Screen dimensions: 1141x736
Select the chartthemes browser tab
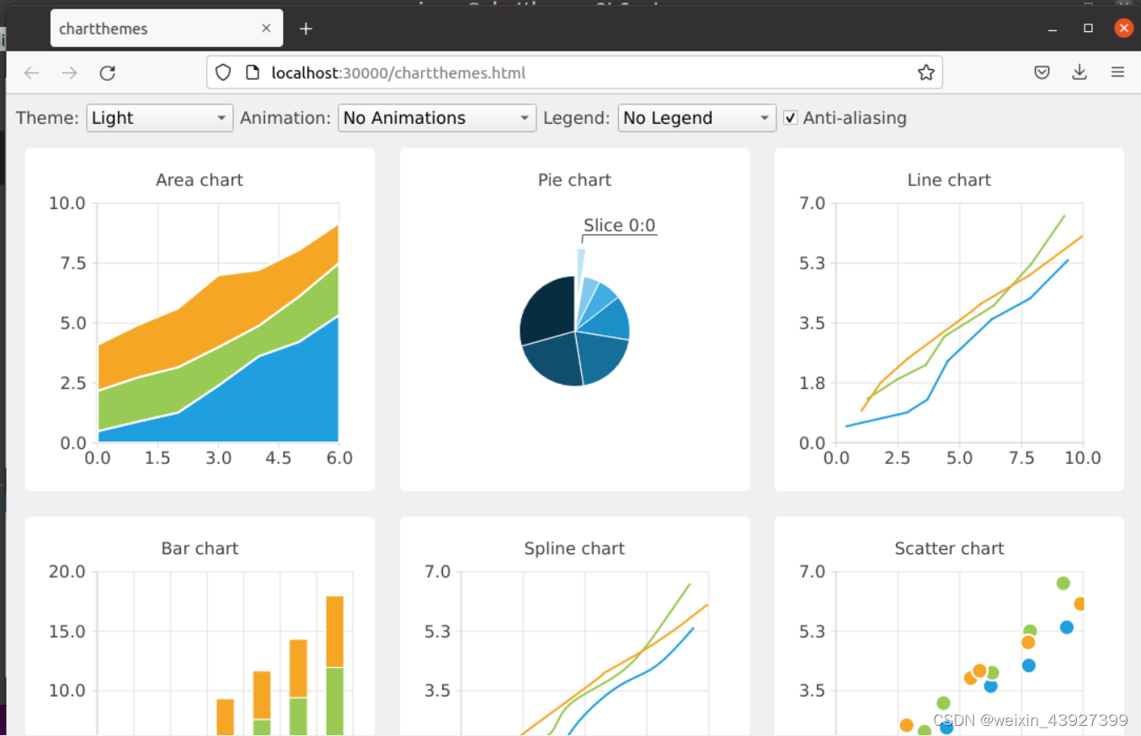point(167,29)
